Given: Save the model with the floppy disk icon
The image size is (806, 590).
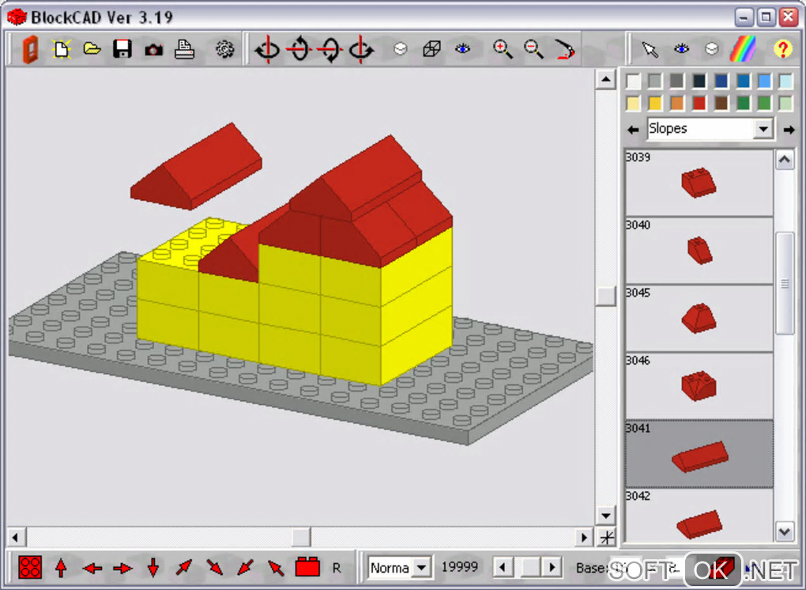Looking at the screenshot, I should pos(122,49).
